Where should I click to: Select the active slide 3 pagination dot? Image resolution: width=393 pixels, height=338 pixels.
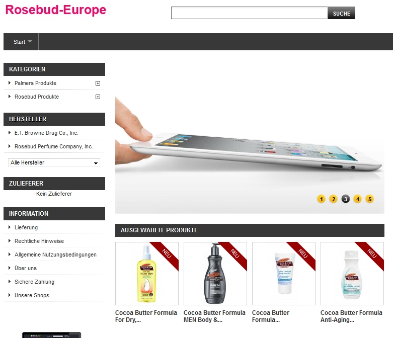click(x=345, y=199)
